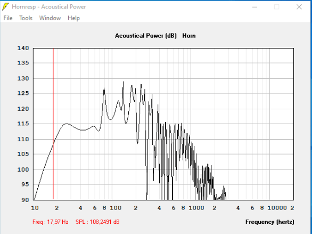Click the 1000 label on frequency axis
Viewport: 312px width, 234px height.
point(196,208)
